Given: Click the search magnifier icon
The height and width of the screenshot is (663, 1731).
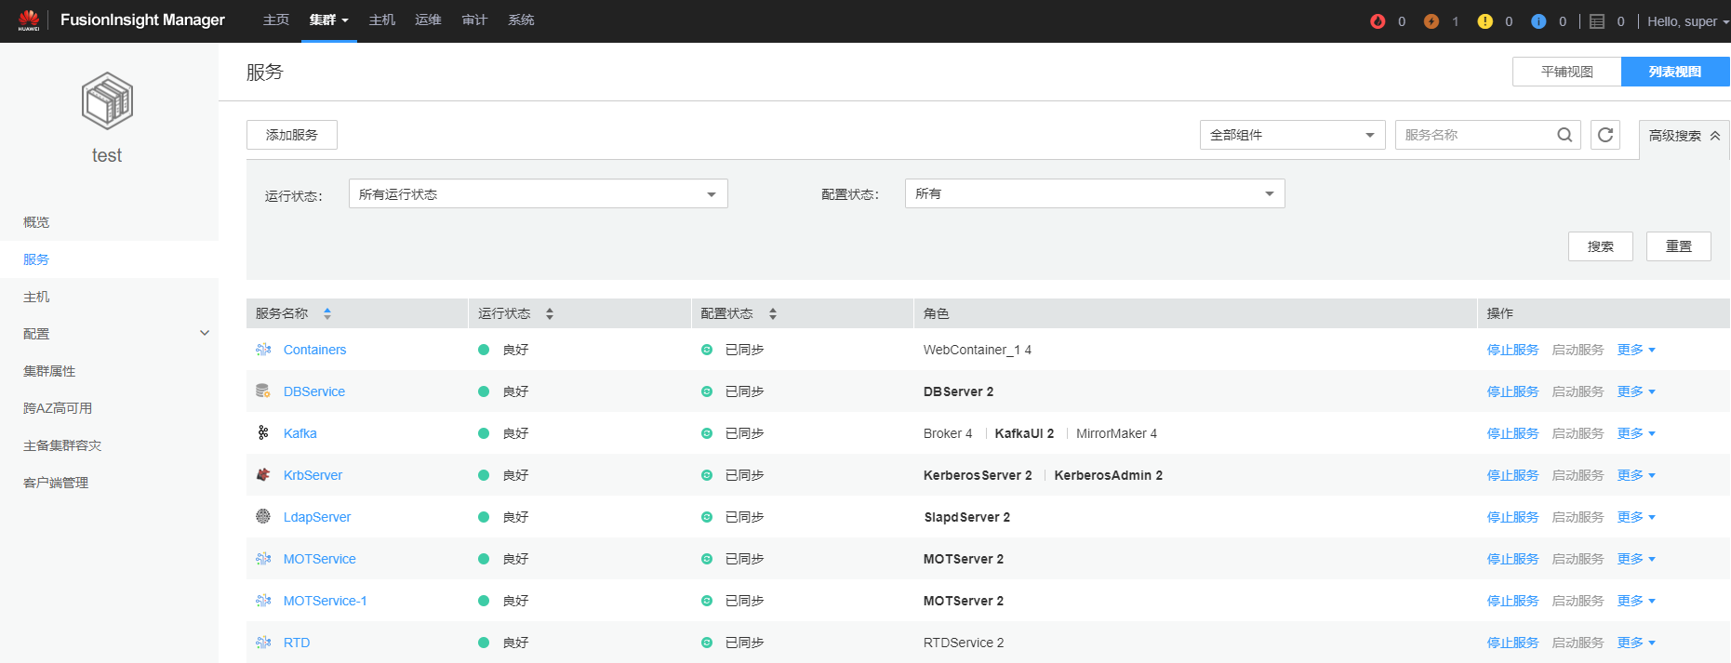Looking at the screenshot, I should click(x=1565, y=135).
